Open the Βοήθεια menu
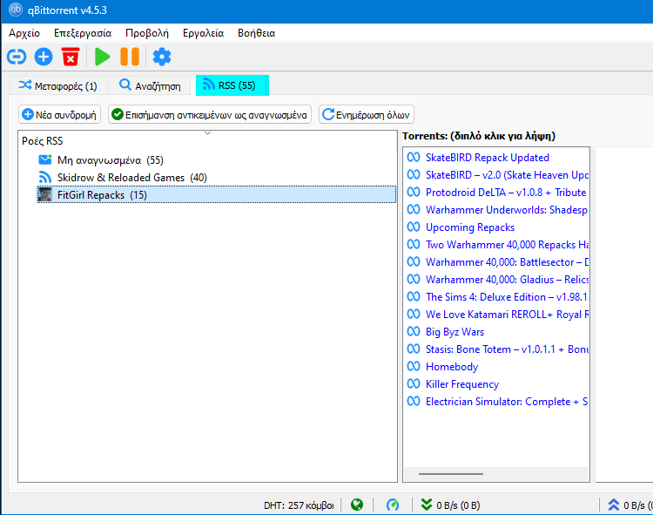The width and height of the screenshot is (653, 515). click(257, 33)
